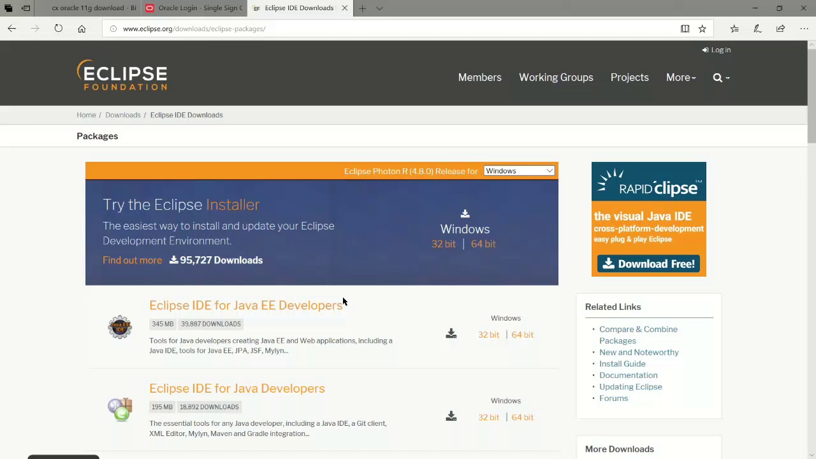Click the page vertical scrollbar thumb
The image size is (816, 459).
(x=812, y=96)
